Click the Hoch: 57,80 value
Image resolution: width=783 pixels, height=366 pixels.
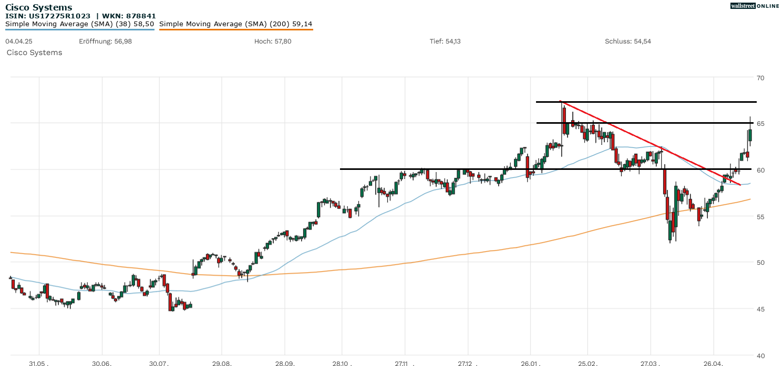(273, 41)
